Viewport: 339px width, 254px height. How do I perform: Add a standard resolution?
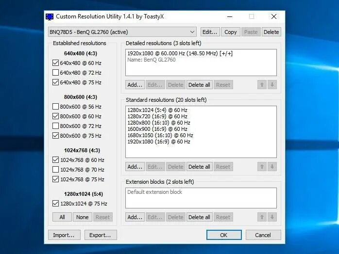(135, 167)
